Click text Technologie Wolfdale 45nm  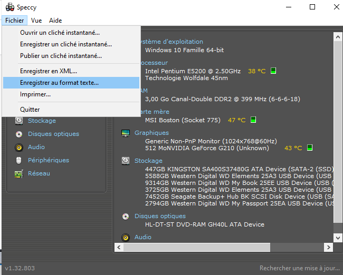(x=186, y=78)
